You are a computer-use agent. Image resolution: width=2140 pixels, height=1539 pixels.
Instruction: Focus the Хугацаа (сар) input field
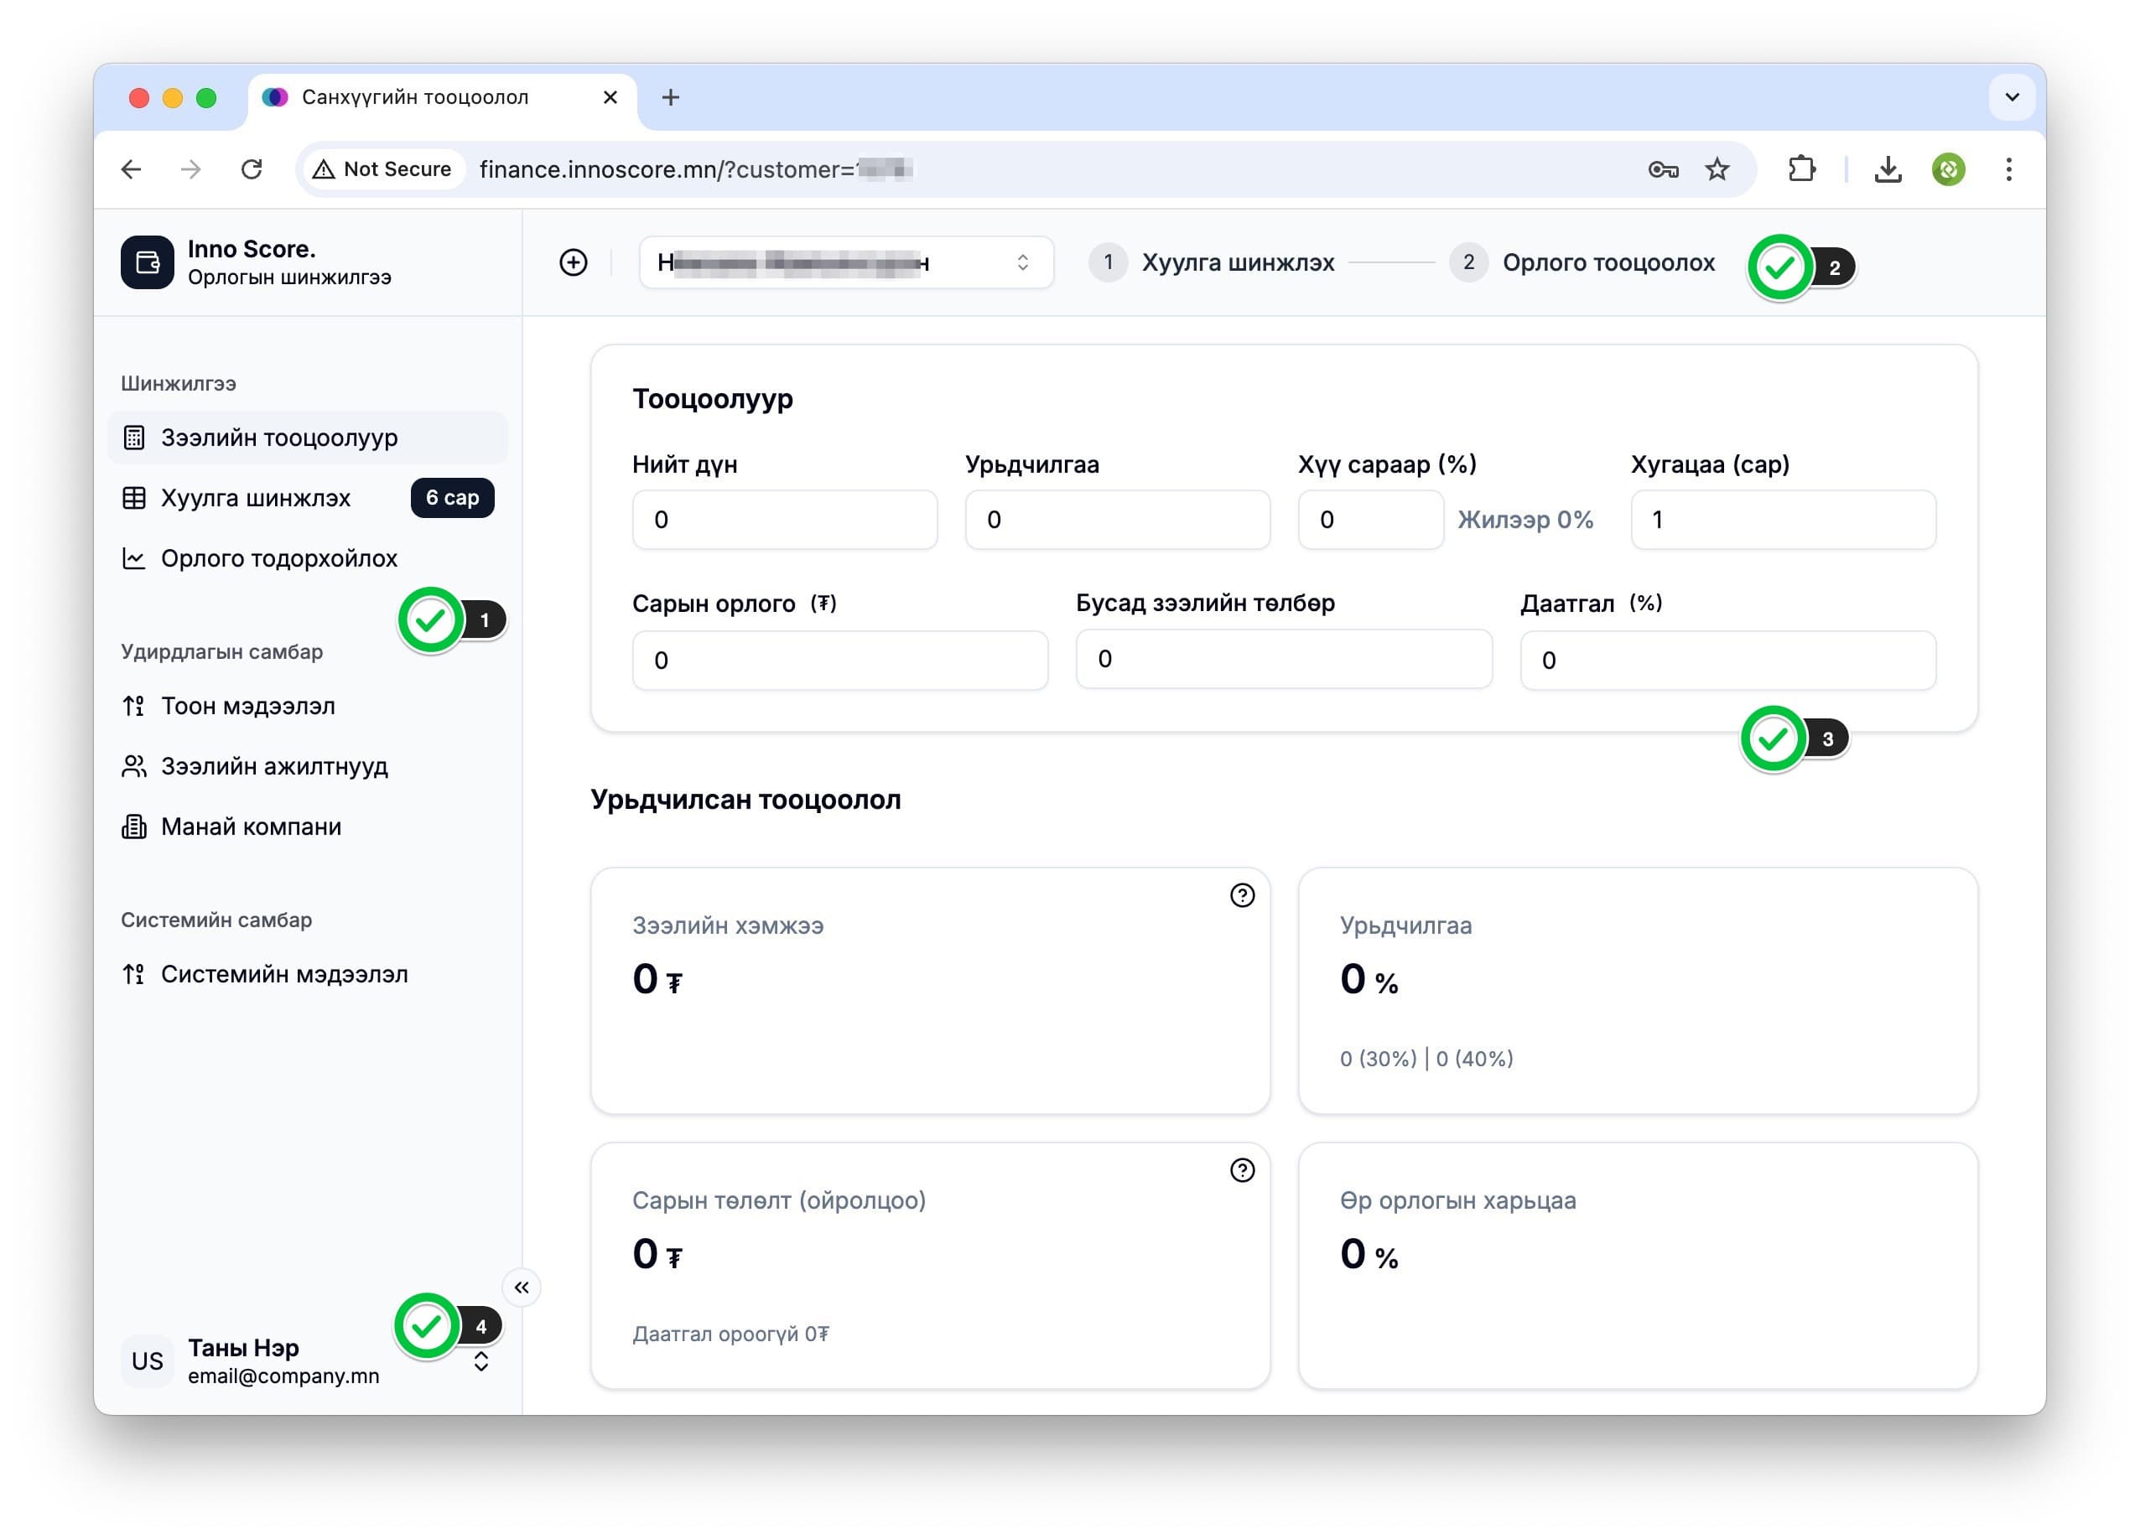click(x=1783, y=520)
